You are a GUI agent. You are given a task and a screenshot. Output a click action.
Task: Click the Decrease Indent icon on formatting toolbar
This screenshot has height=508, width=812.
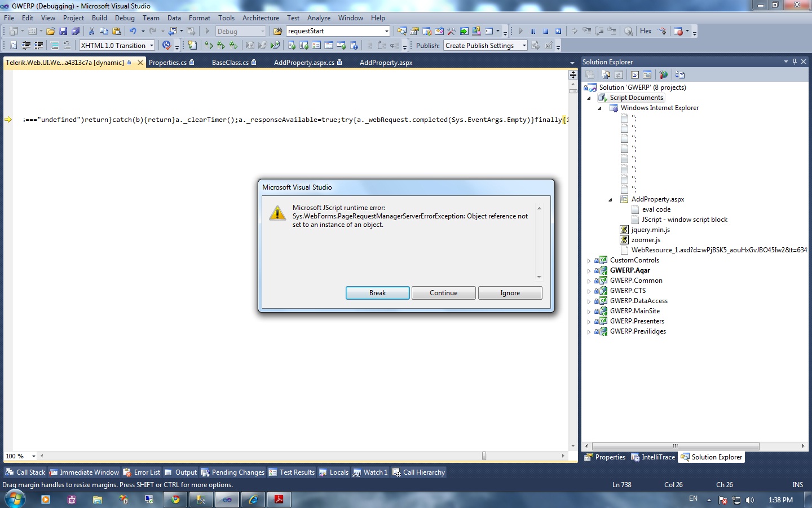[x=26, y=46]
